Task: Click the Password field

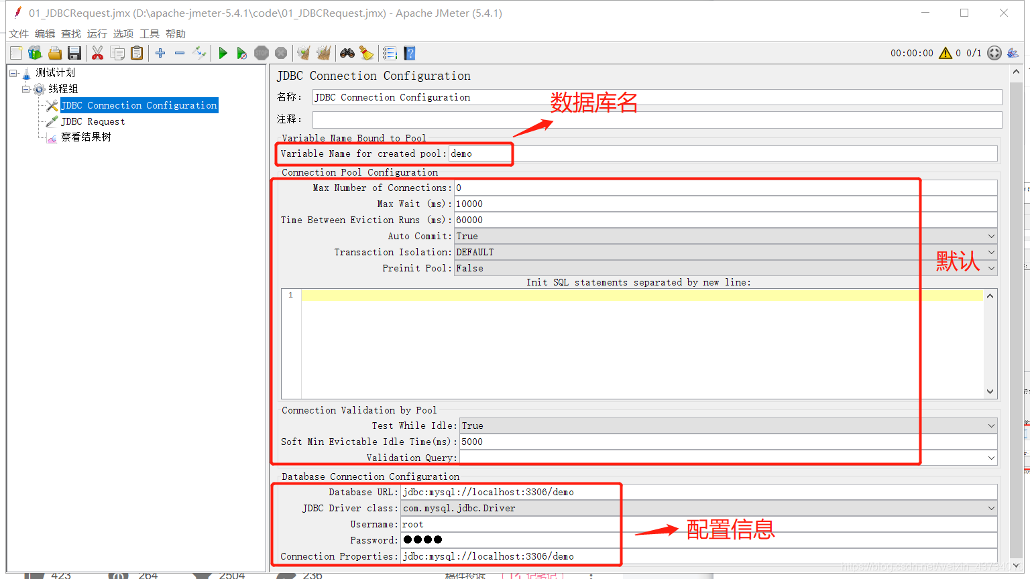Action: point(699,540)
